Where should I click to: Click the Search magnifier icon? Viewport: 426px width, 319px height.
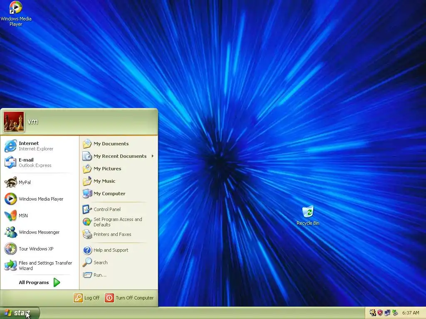click(x=87, y=263)
